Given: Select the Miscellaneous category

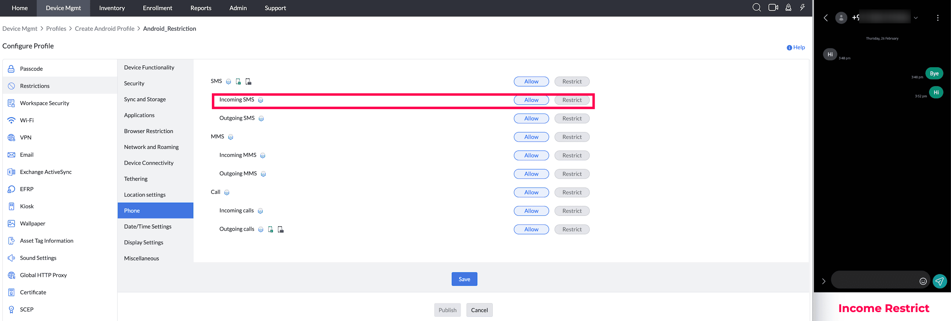Looking at the screenshot, I should click(156, 258).
